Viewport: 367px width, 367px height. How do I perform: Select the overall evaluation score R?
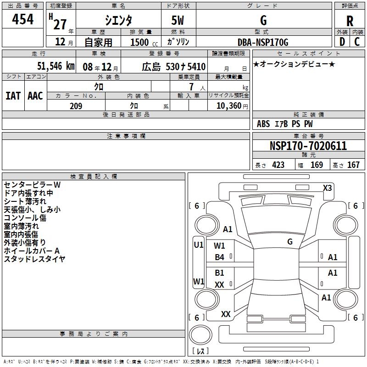pyautogui.click(x=350, y=21)
